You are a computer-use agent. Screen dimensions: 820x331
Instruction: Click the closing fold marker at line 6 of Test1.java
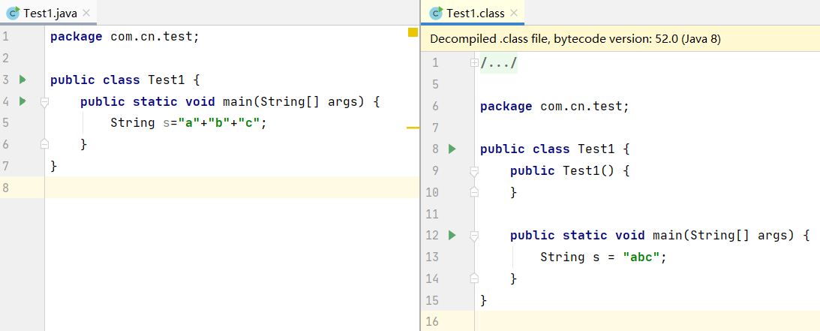[x=45, y=144]
